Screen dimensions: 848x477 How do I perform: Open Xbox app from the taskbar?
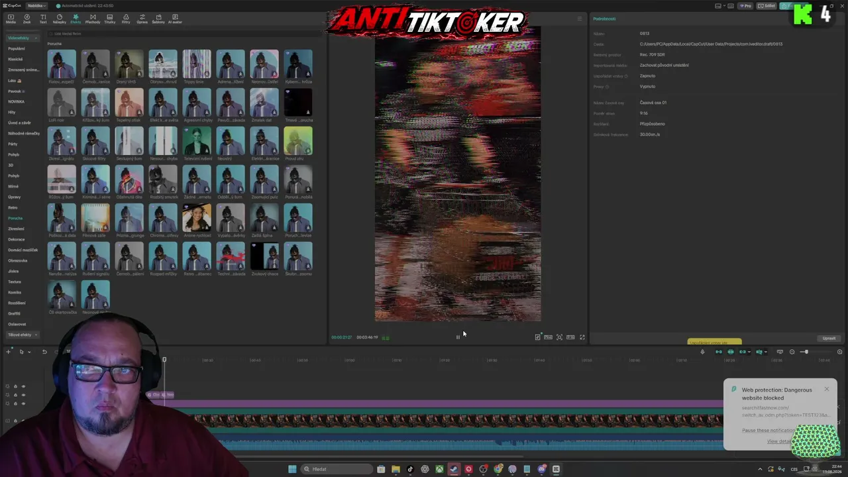point(439,469)
